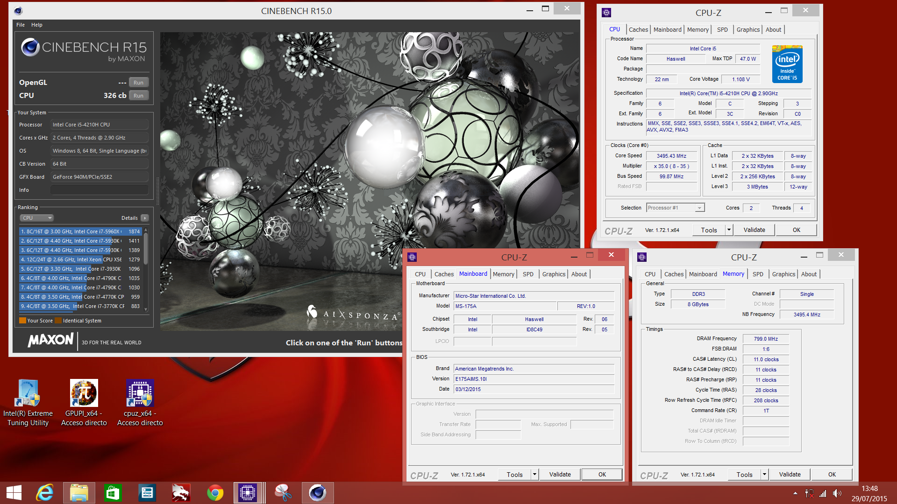This screenshot has width=897, height=504.
Task: Click the Identical System color swatch
Action: coord(58,321)
